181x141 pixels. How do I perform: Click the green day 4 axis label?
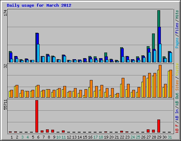tap(28, 137)
